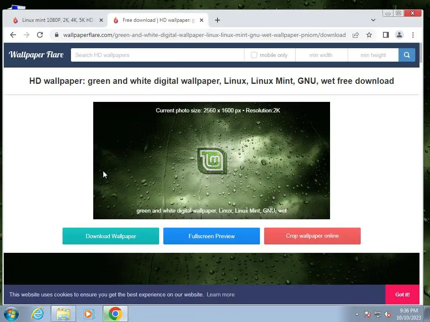Open File Explorer from taskbar

tap(63, 314)
